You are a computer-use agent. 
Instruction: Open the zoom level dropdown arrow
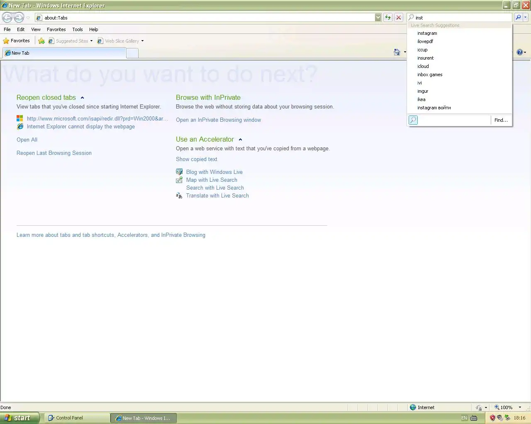point(520,407)
